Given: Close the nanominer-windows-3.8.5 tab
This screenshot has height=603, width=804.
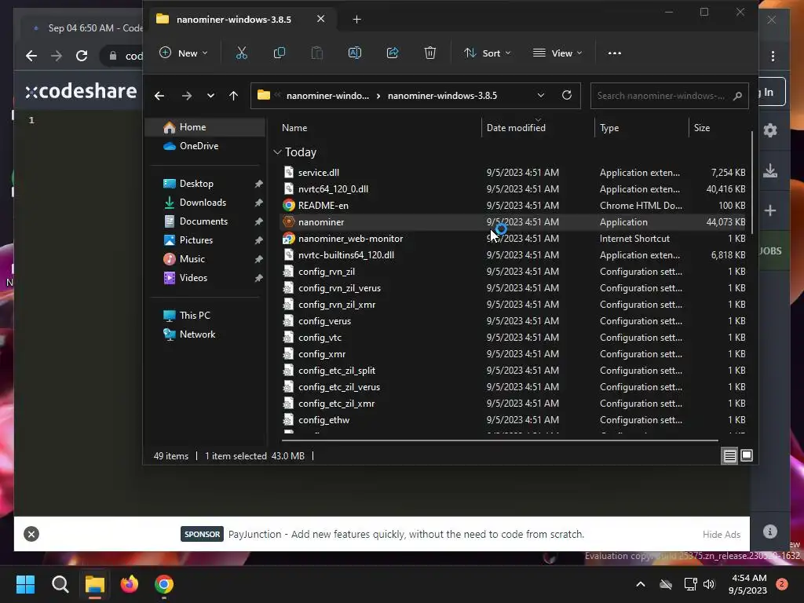Looking at the screenshot, I should (x=320, y=19).
